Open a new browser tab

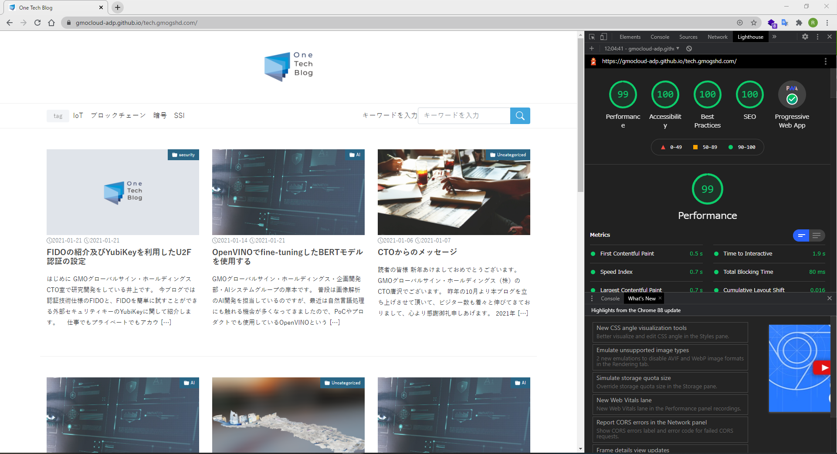pyautogui.click(x=118, y=7)
